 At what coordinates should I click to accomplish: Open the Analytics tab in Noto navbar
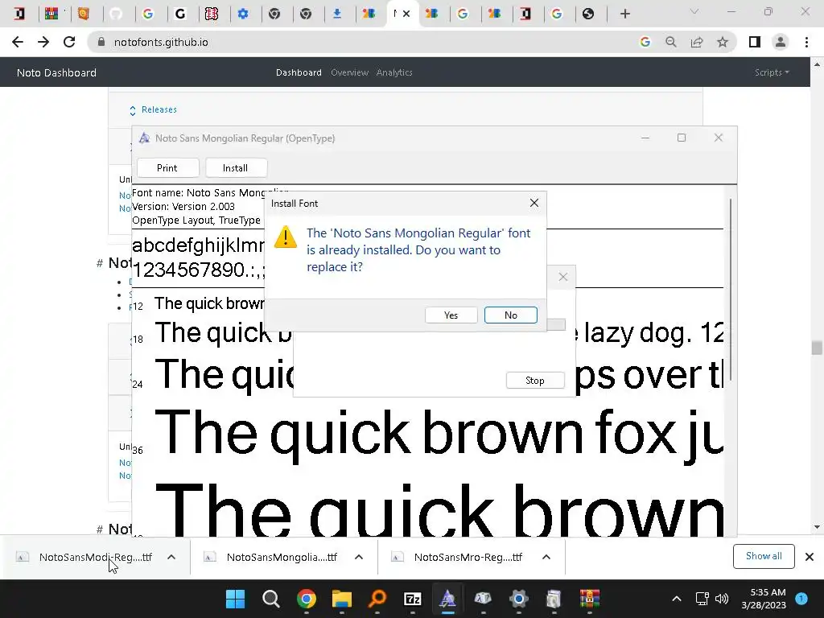(x=394, y=72)
